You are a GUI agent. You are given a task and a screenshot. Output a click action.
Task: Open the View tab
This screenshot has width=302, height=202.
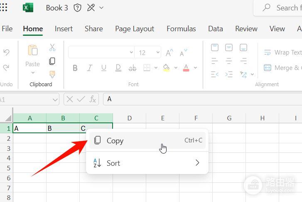click(x=277, y=29)
